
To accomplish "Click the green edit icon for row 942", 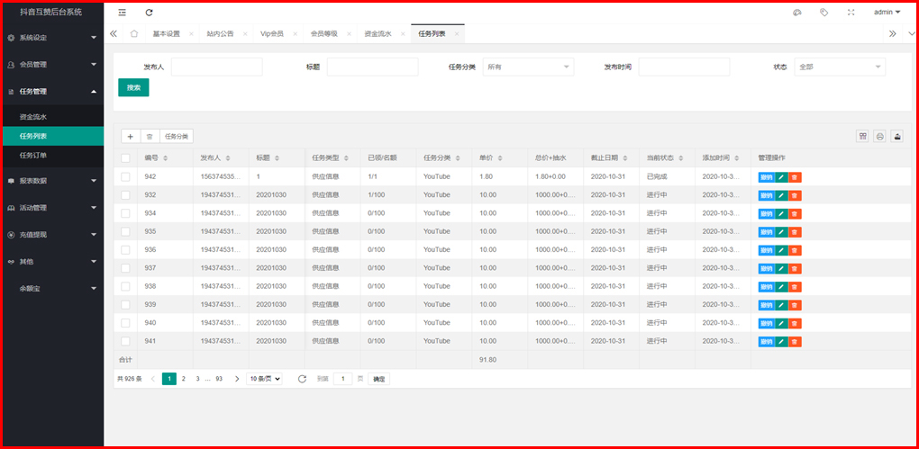I will 781,176.
